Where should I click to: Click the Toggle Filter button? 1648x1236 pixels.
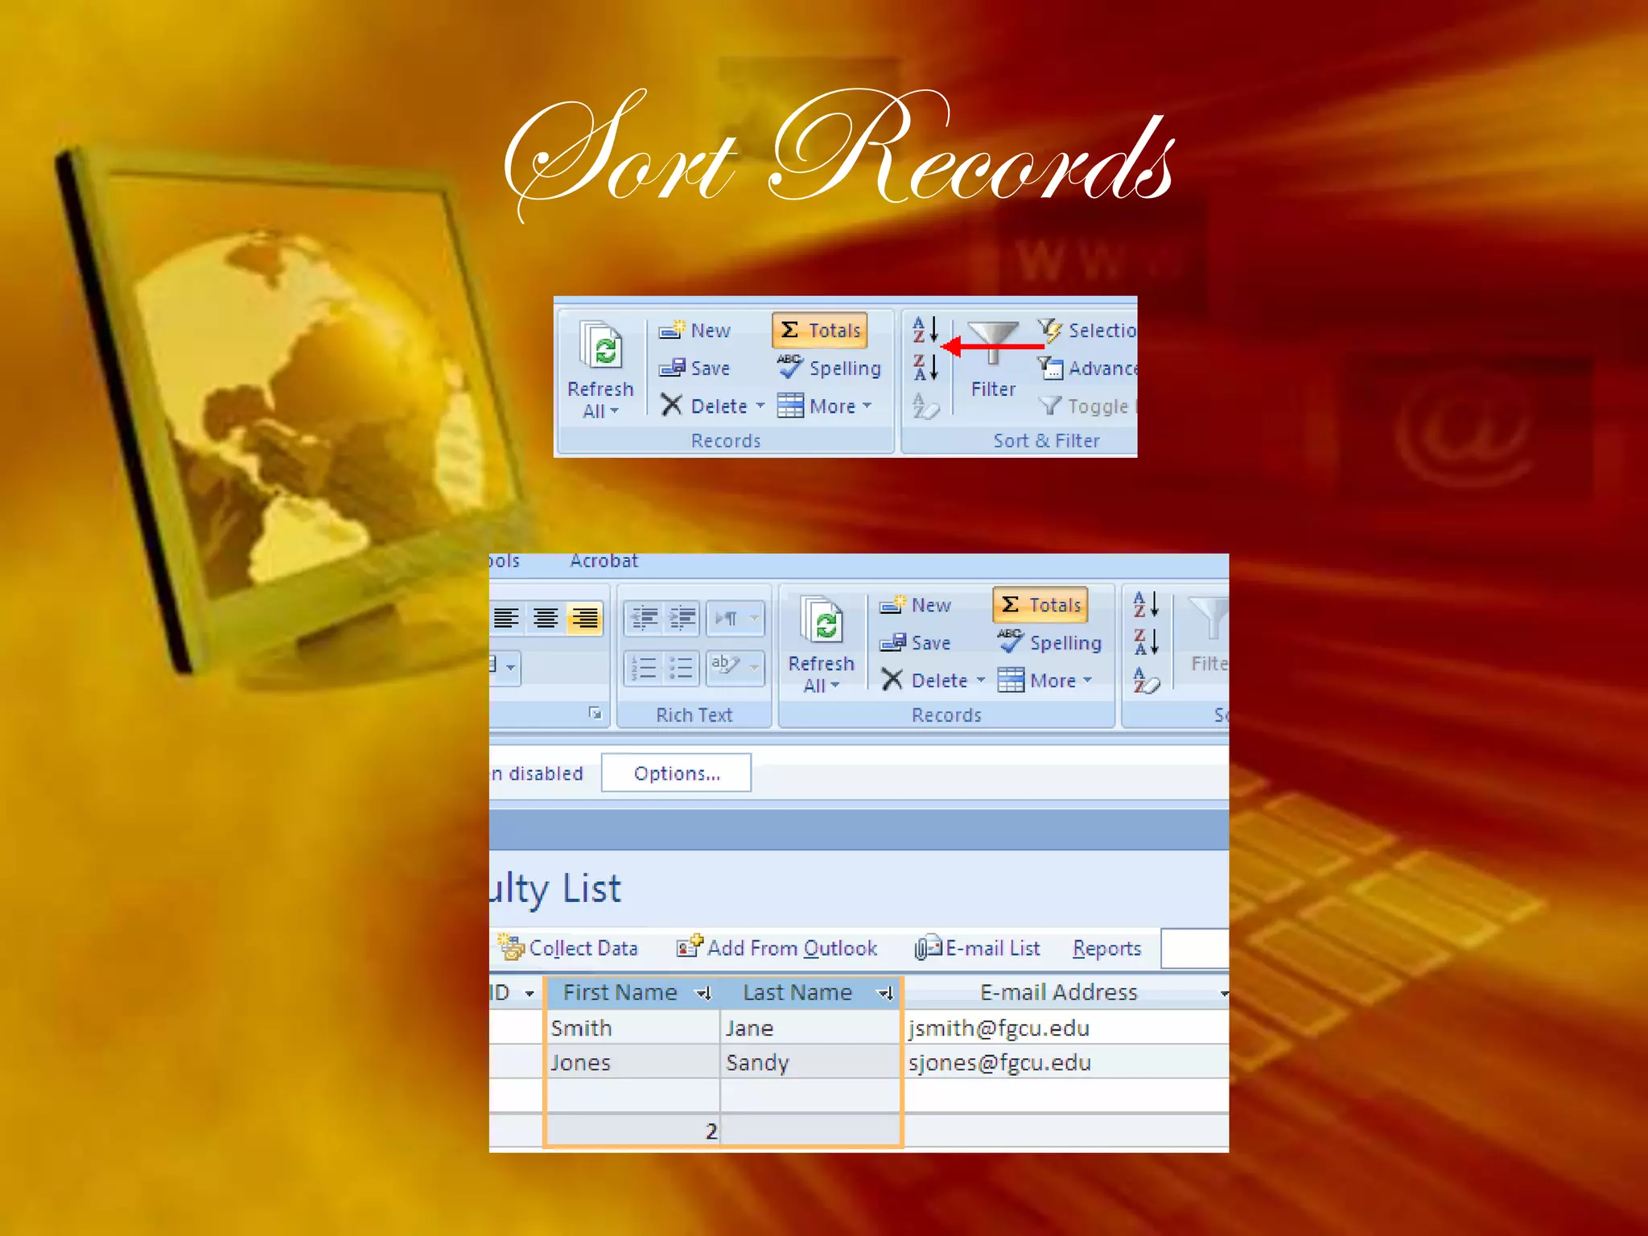pos(1086,406)
